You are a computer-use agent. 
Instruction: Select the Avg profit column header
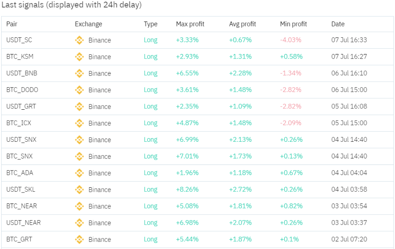pyautogui.click(x=242, y=24)
